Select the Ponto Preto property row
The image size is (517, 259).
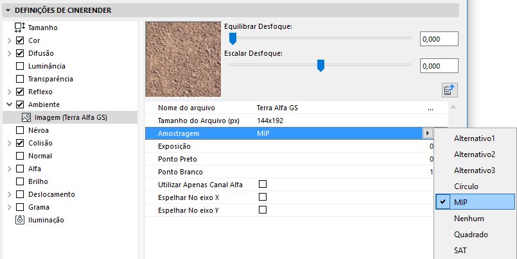[x=290, y=159]
